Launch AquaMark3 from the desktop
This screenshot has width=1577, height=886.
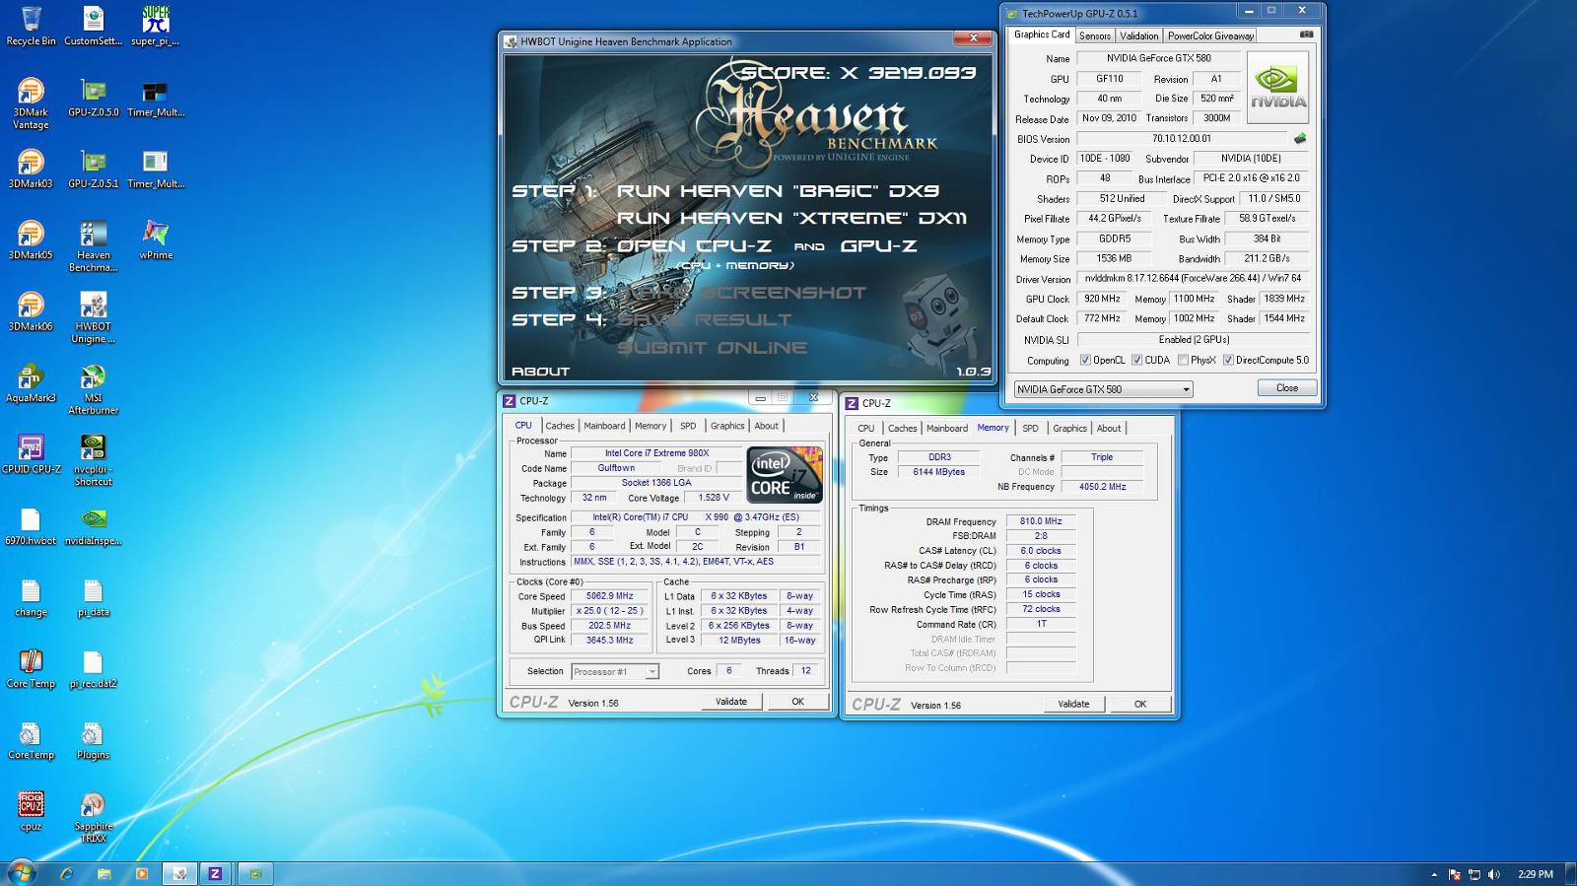31,383
